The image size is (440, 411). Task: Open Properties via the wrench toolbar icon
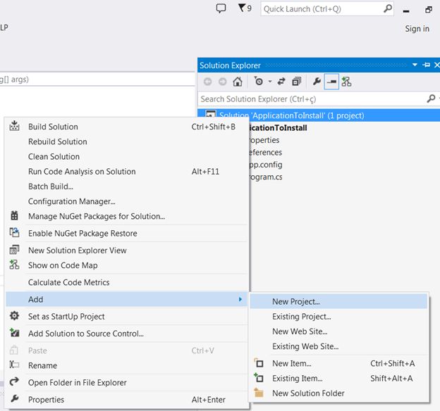point(317,82)
